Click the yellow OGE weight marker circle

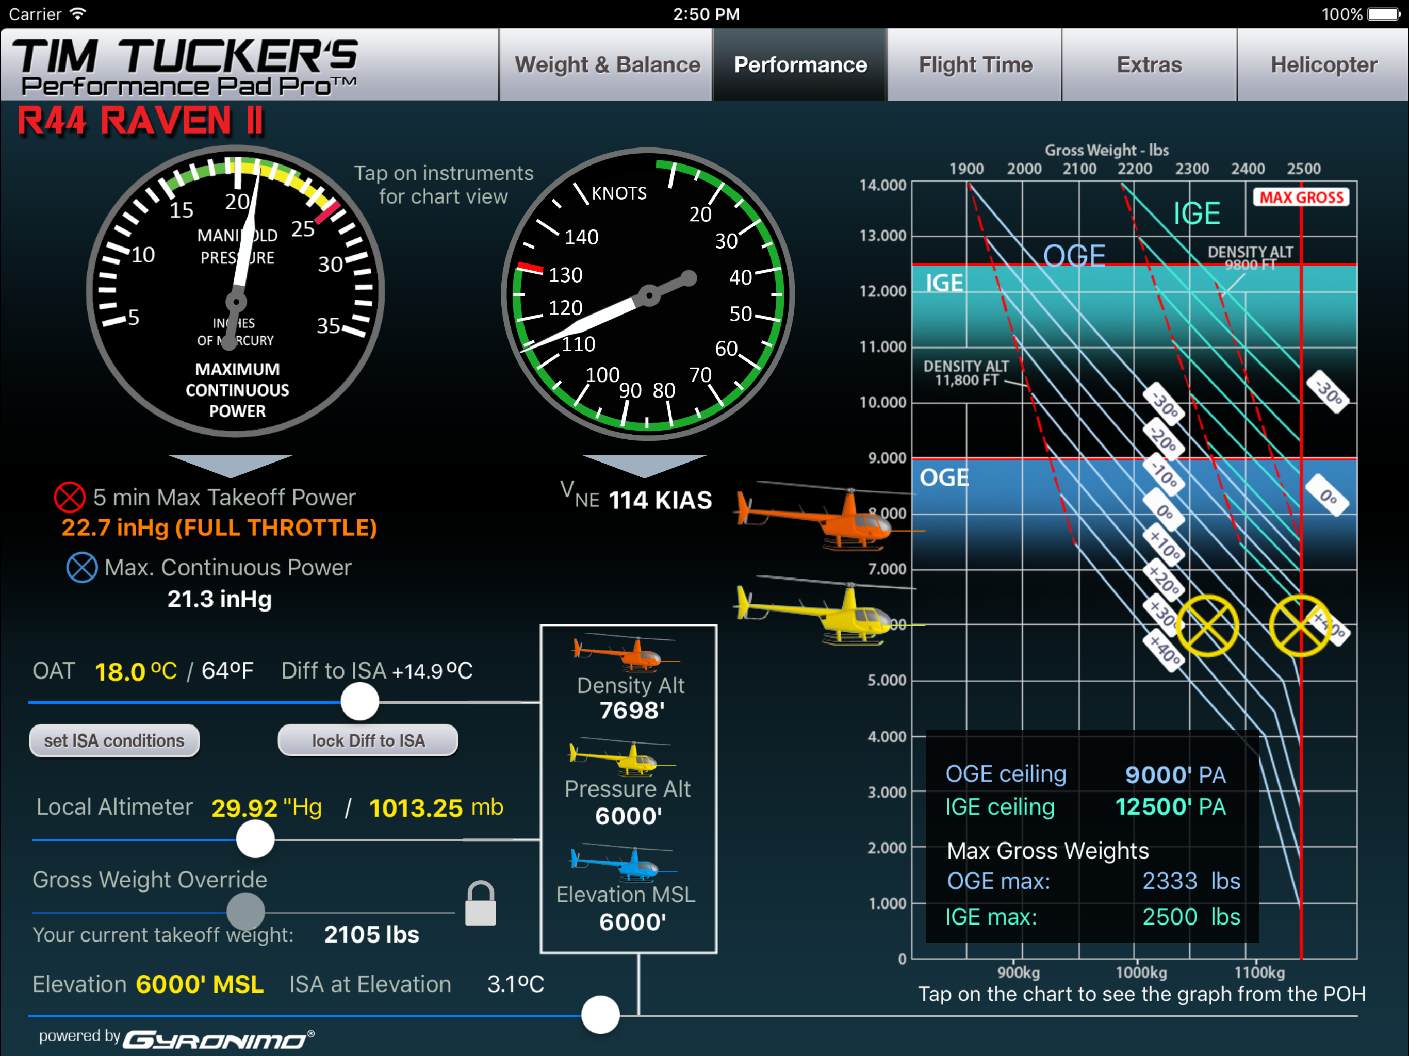(1207, 626)
